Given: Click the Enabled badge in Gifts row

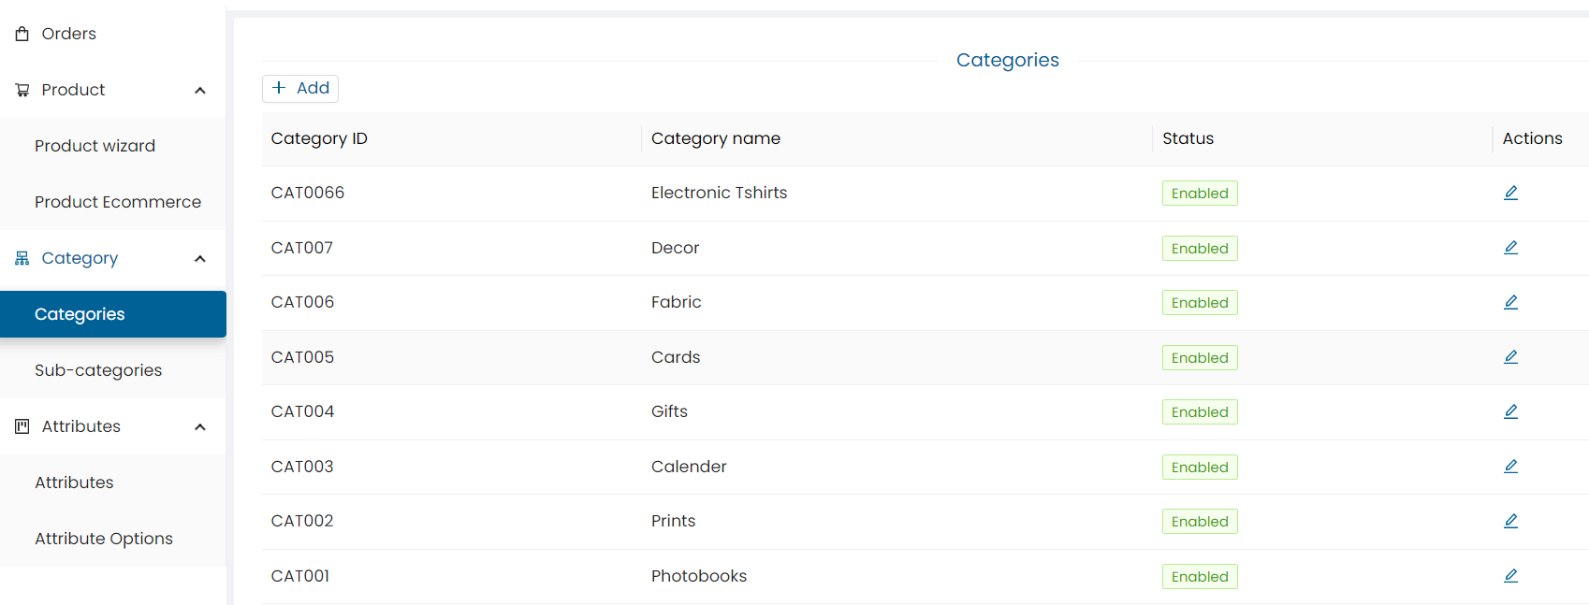Looking at the screenshot, I should click(x=1200, y=412).
